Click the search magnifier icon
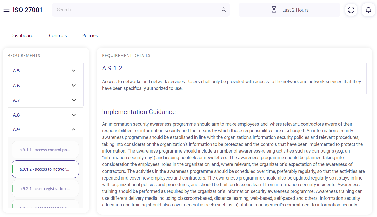The image size is (377, 217). (224, 10)
